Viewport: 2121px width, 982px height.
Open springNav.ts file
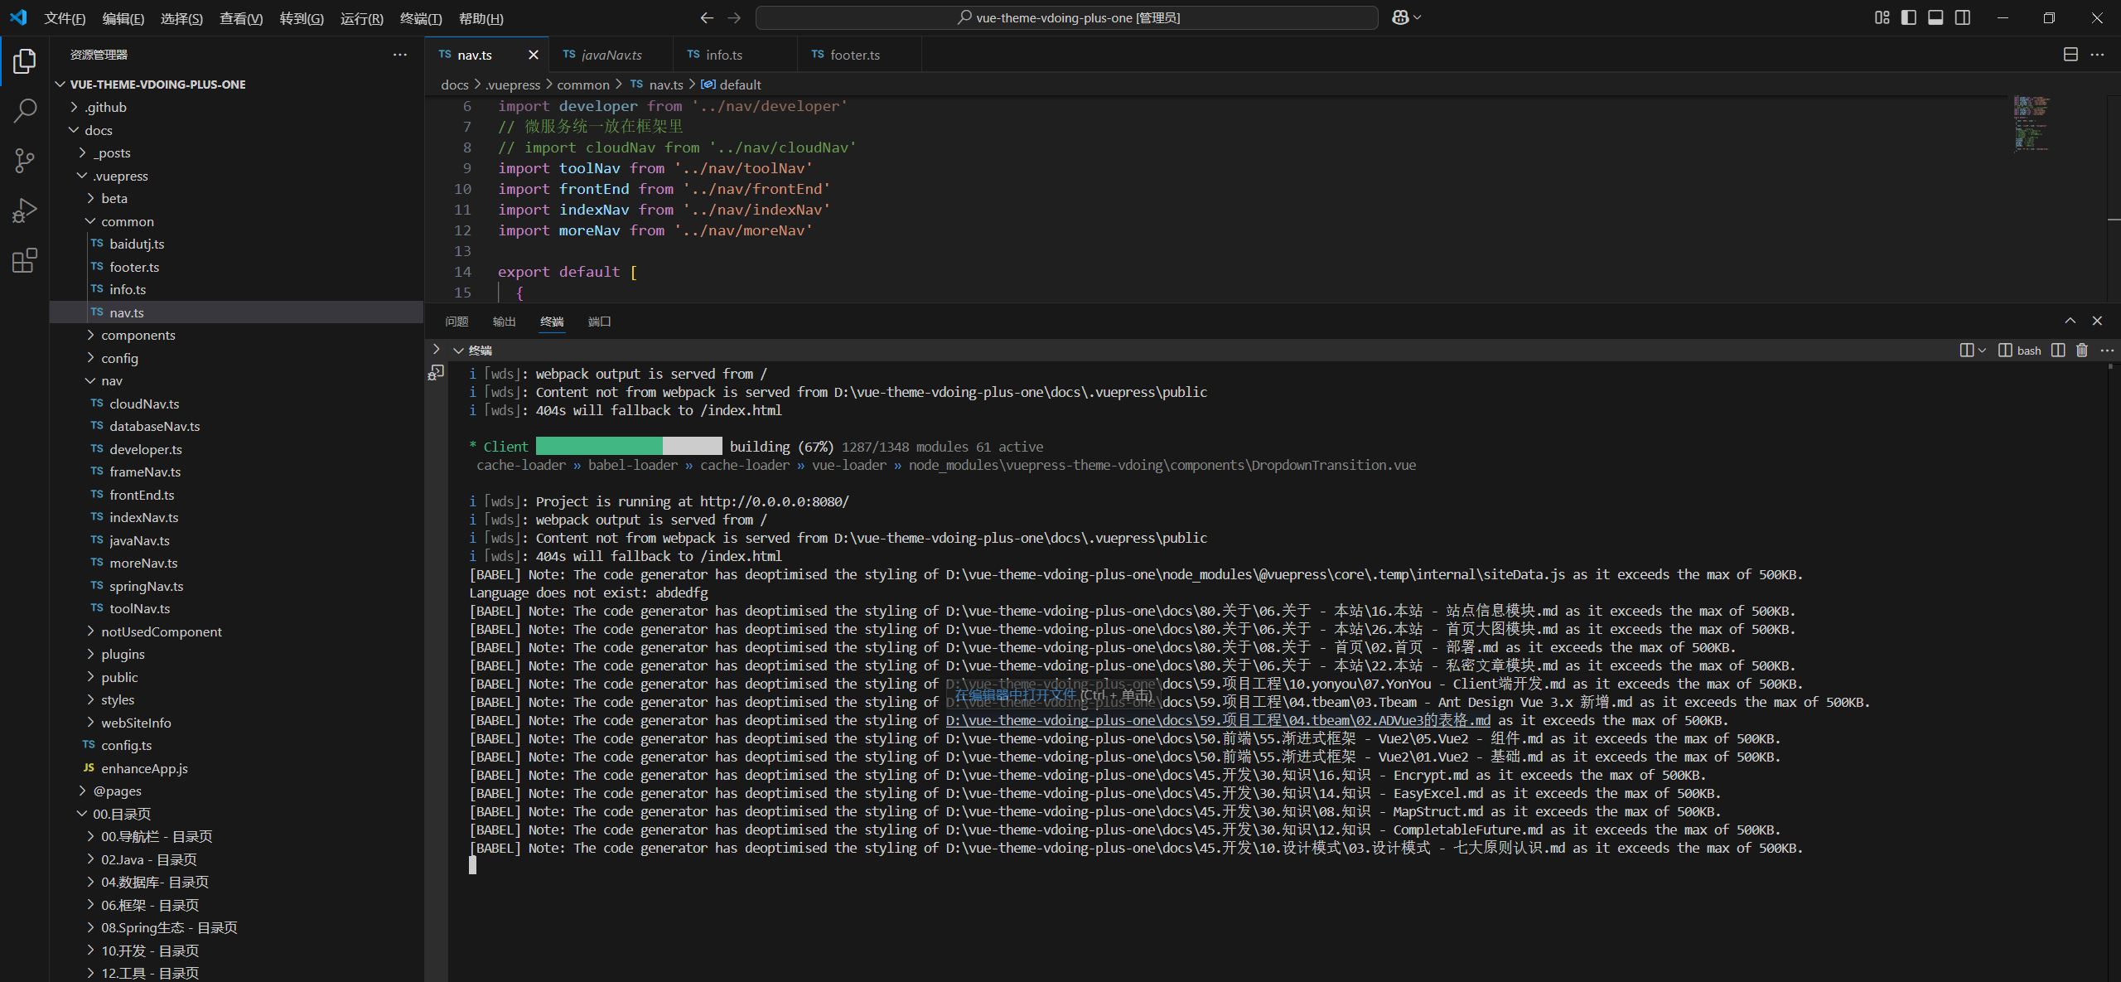(236, 586)
